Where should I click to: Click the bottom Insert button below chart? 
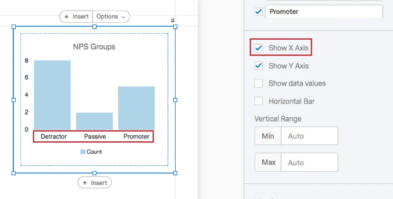click(94, 183)
